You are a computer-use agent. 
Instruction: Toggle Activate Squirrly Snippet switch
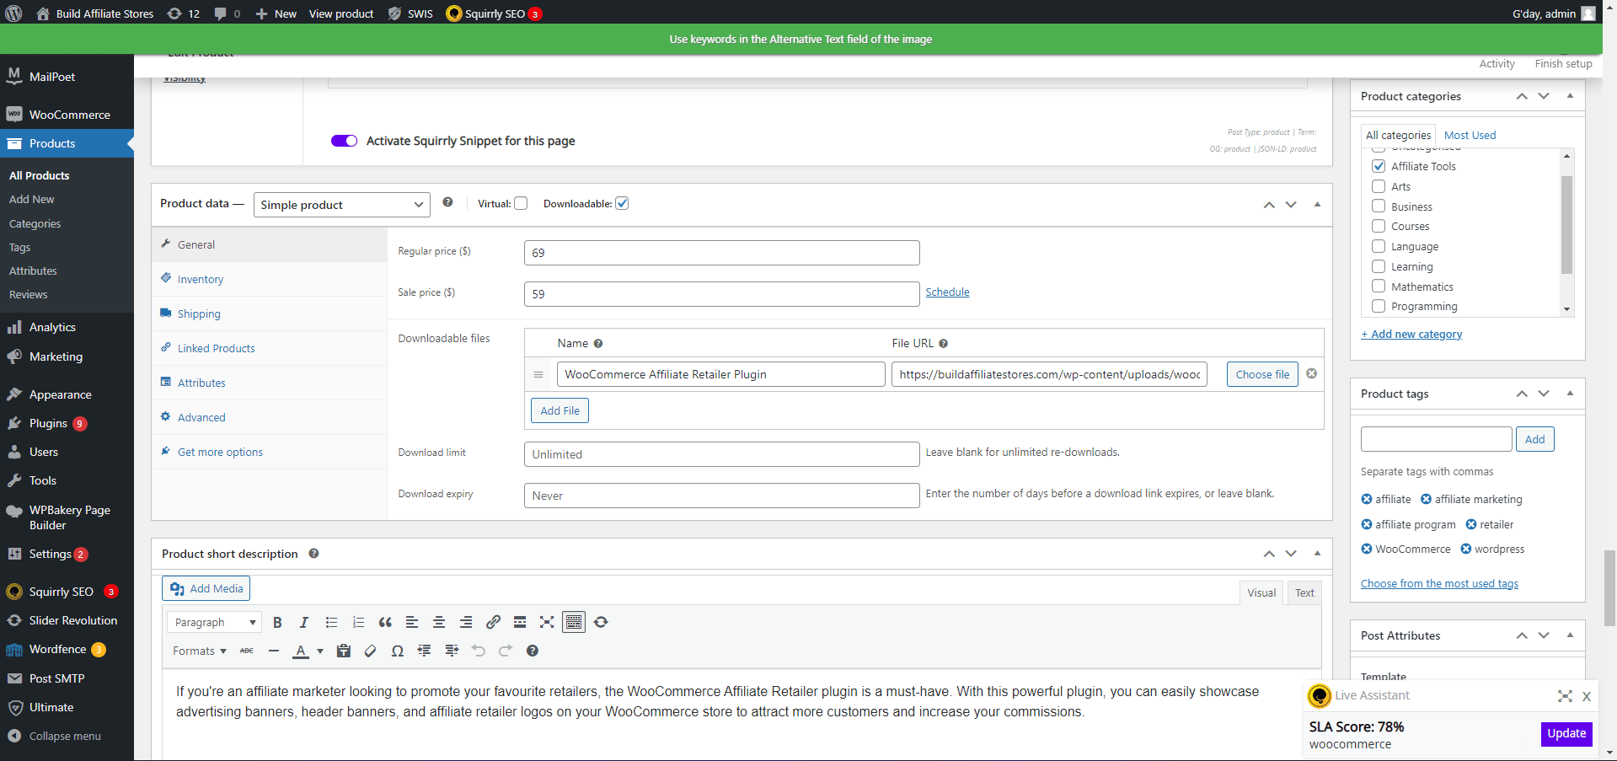click(x=344, y=141)
